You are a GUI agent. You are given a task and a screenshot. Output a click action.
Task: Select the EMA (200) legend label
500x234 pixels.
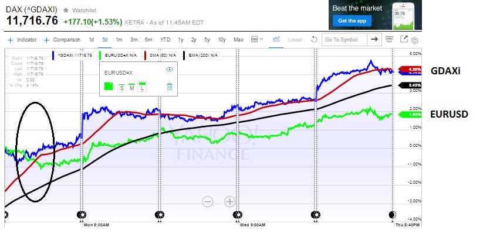click(201, 56)
